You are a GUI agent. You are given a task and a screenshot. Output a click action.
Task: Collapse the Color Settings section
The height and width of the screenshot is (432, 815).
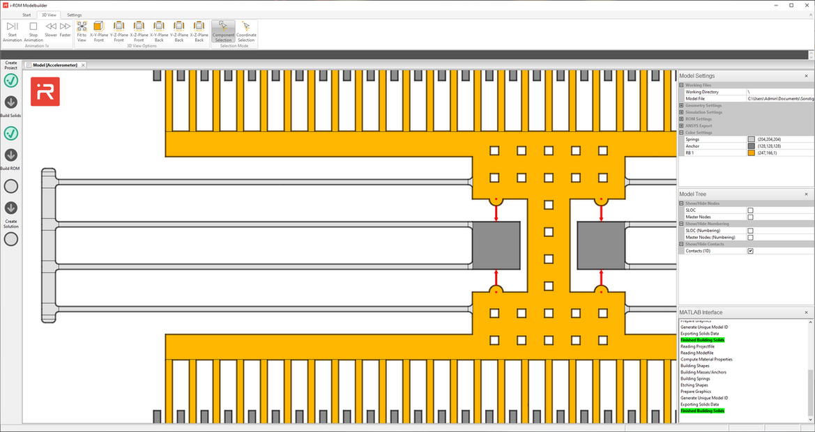click(681, 132)
